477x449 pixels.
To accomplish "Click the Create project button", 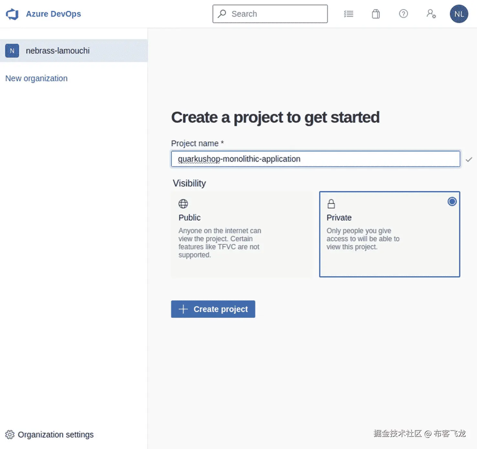I will click(213, 309).
